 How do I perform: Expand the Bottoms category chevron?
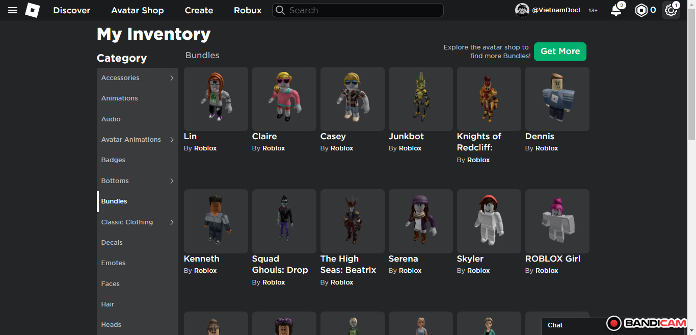pos(172,181)
